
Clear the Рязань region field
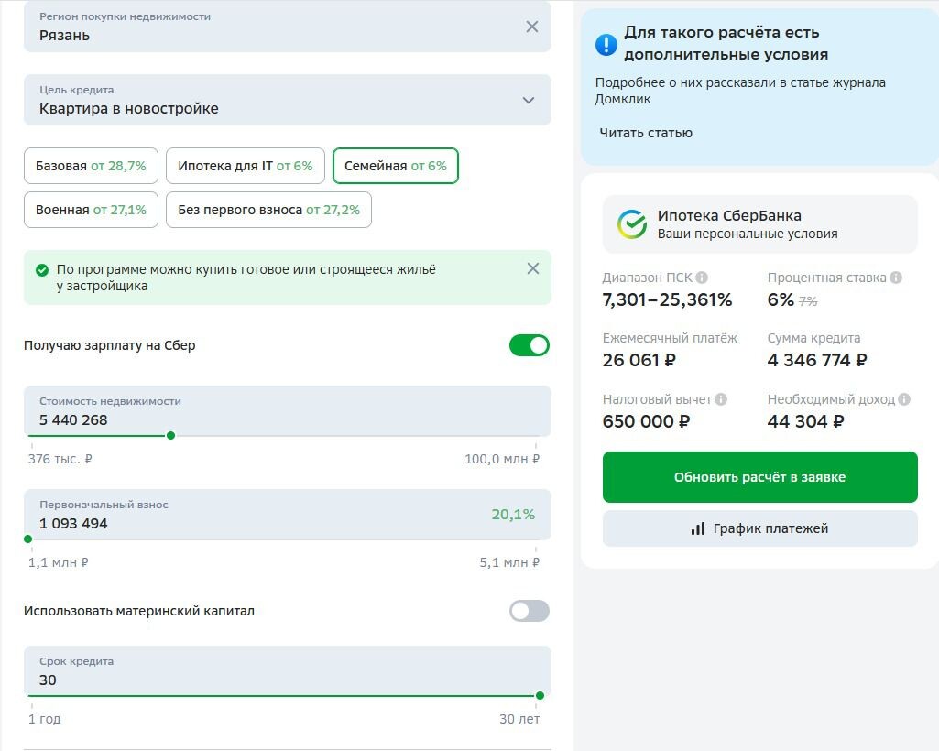click(x=531, y=27)
